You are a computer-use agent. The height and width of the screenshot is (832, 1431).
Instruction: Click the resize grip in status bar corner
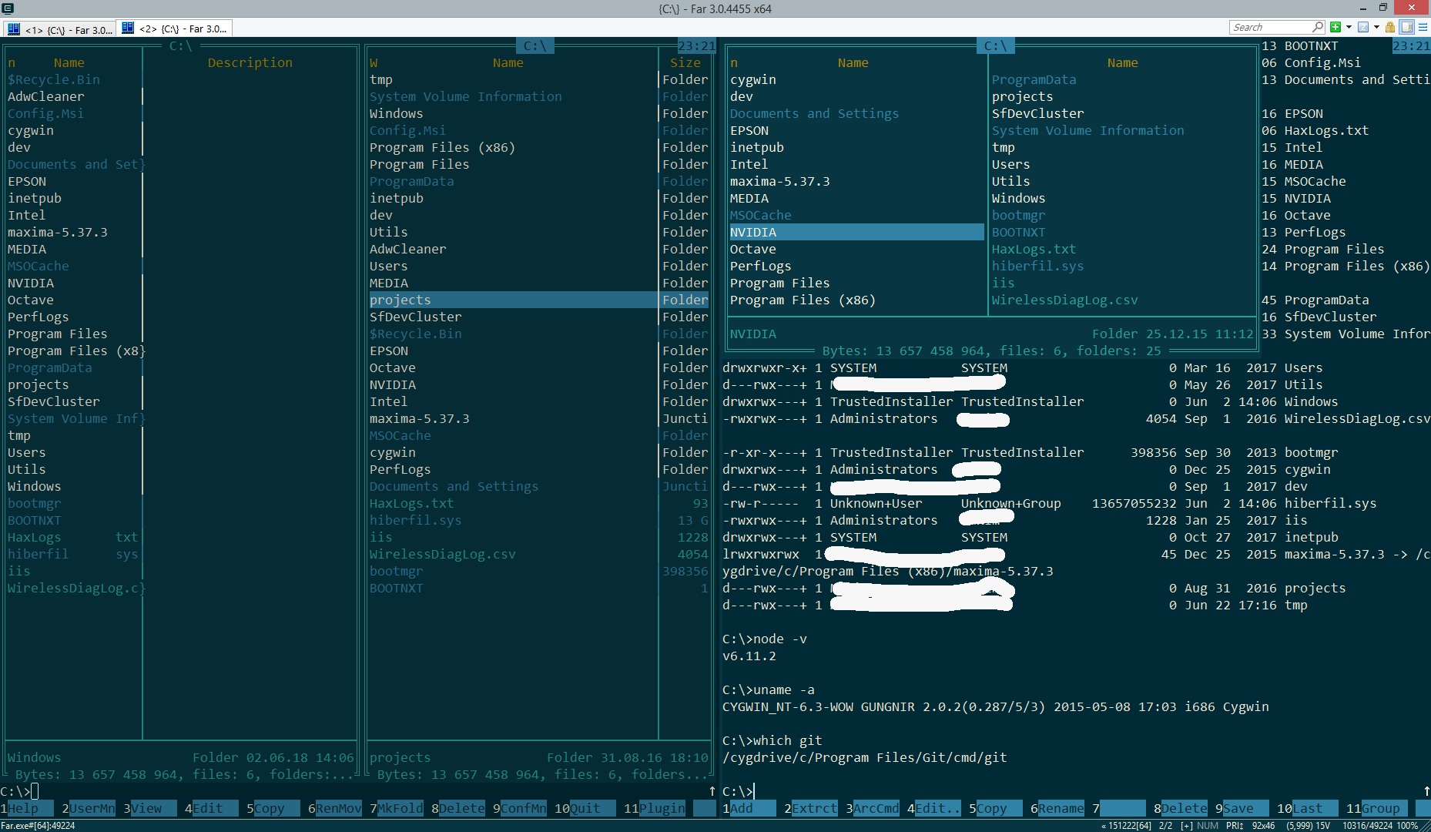(x=1425, y=826)
